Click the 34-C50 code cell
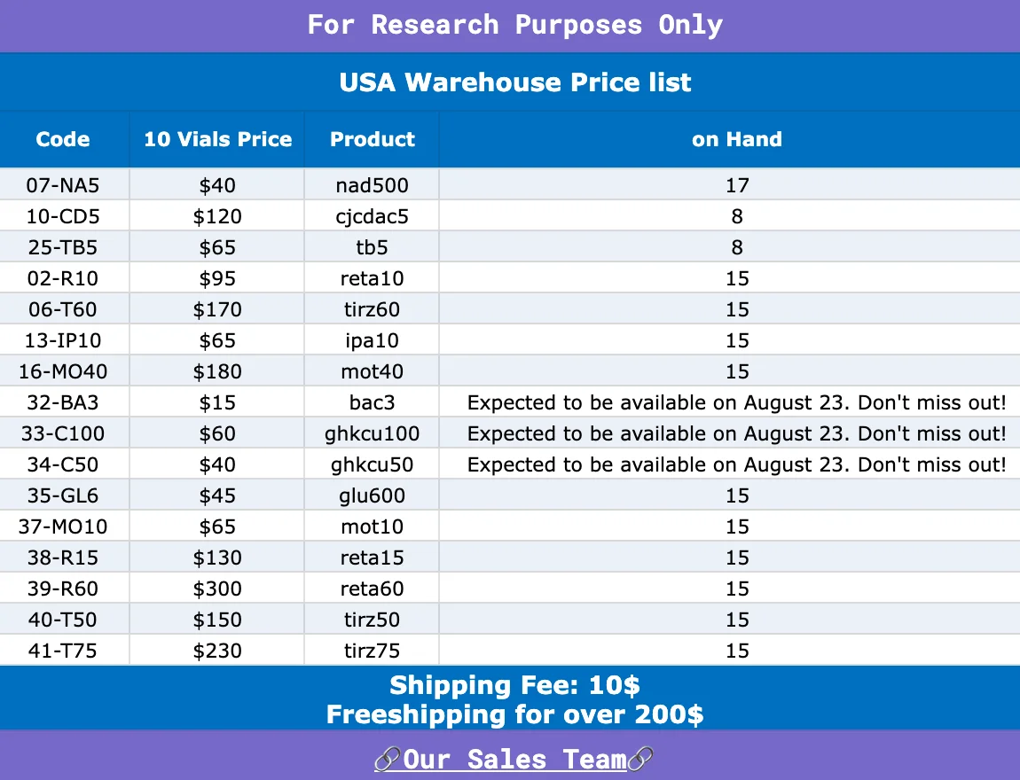The height and width of the screenshot is (780, 1020). [x=63, y=464]
